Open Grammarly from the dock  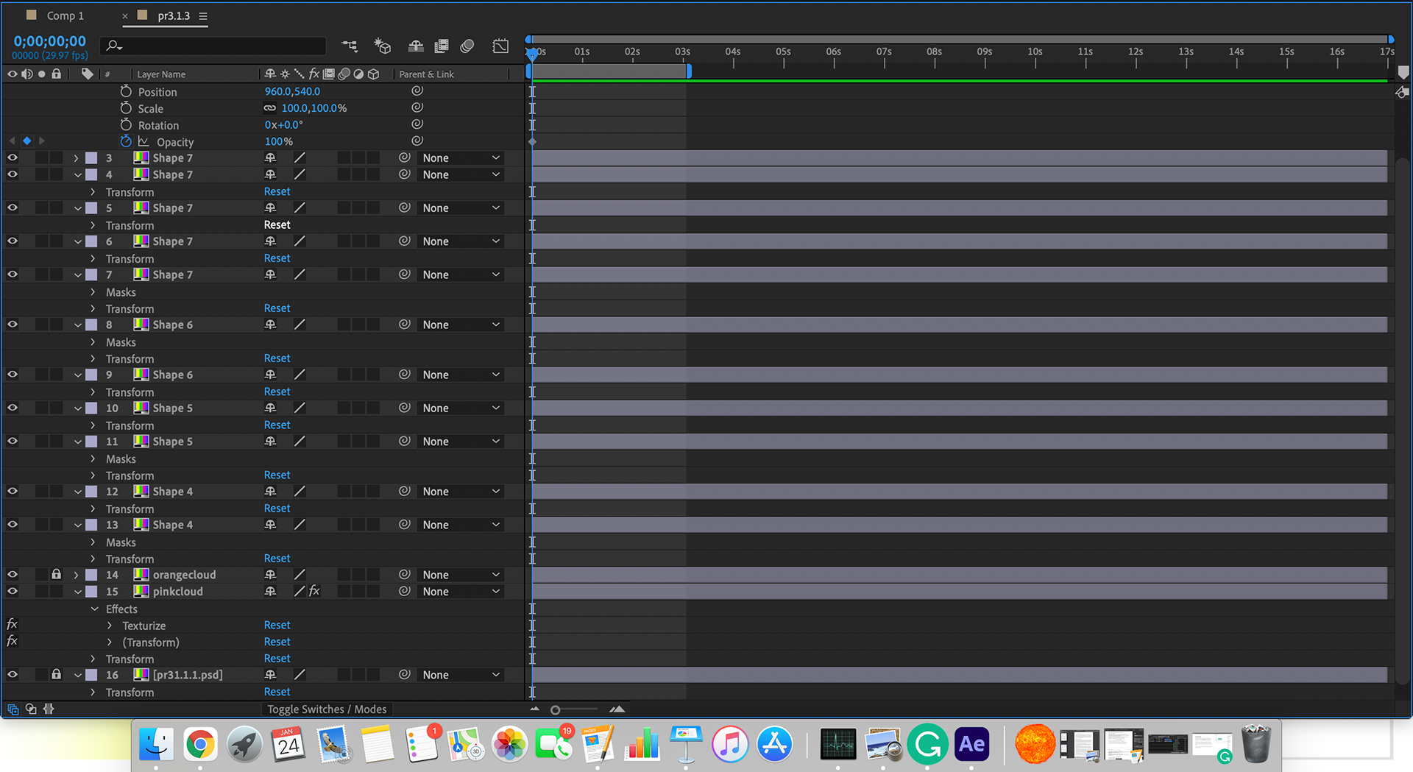point(927,744)
